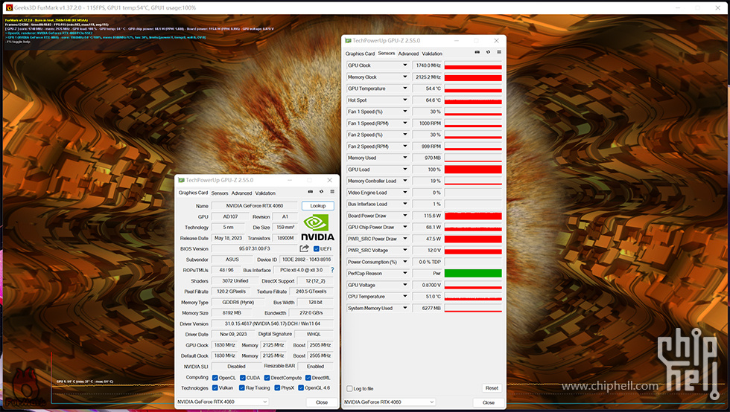Toggle the CUDA checkbox
The width and height of the screenshot is (730, 412).
(x=243, y=378)
